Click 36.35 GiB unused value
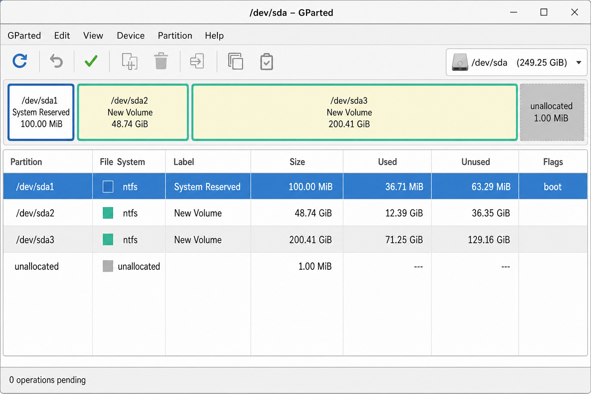 click(491, 213)
